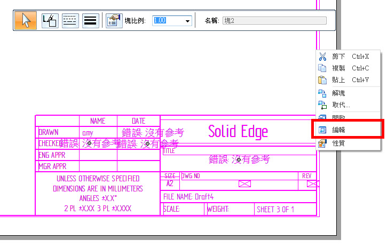Expand the 塊比例 scale dropdown arrow

pos(187,21)
